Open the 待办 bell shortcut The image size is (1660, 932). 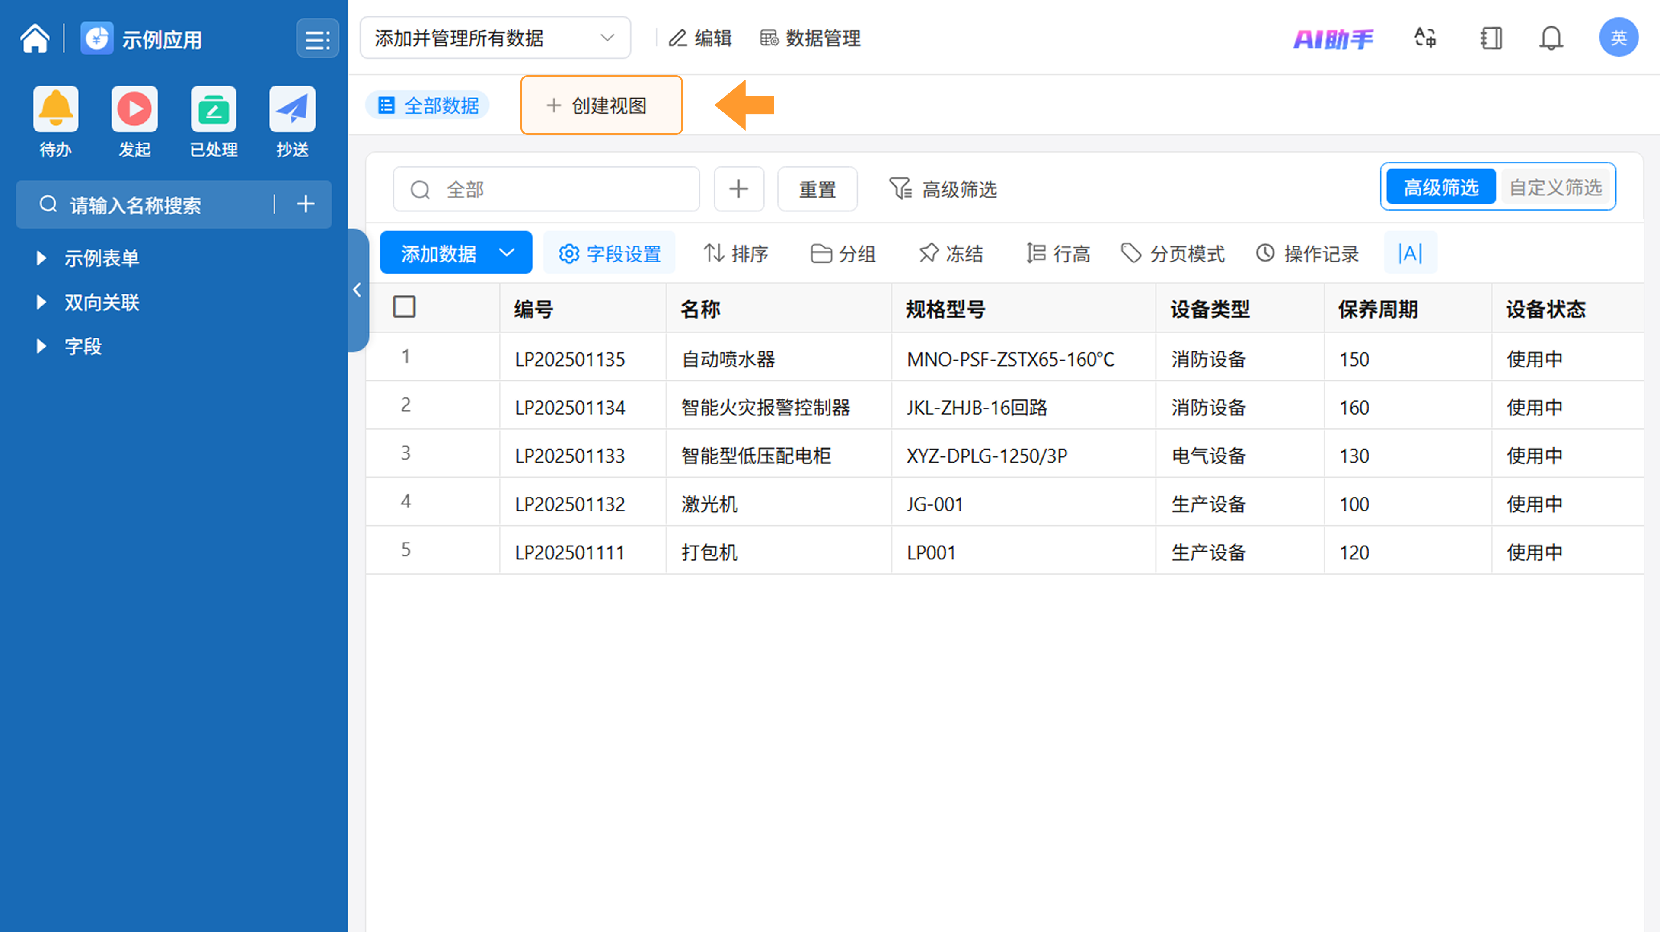[x=55, y=109]
